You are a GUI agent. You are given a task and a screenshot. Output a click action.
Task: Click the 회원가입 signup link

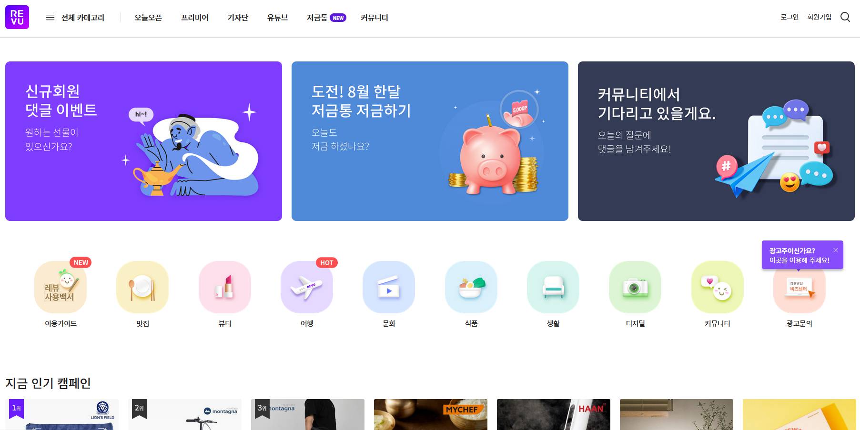[819, 17]
